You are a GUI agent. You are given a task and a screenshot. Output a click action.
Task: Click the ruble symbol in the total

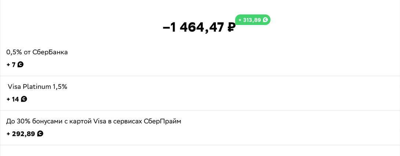click(x=231, y=28)
